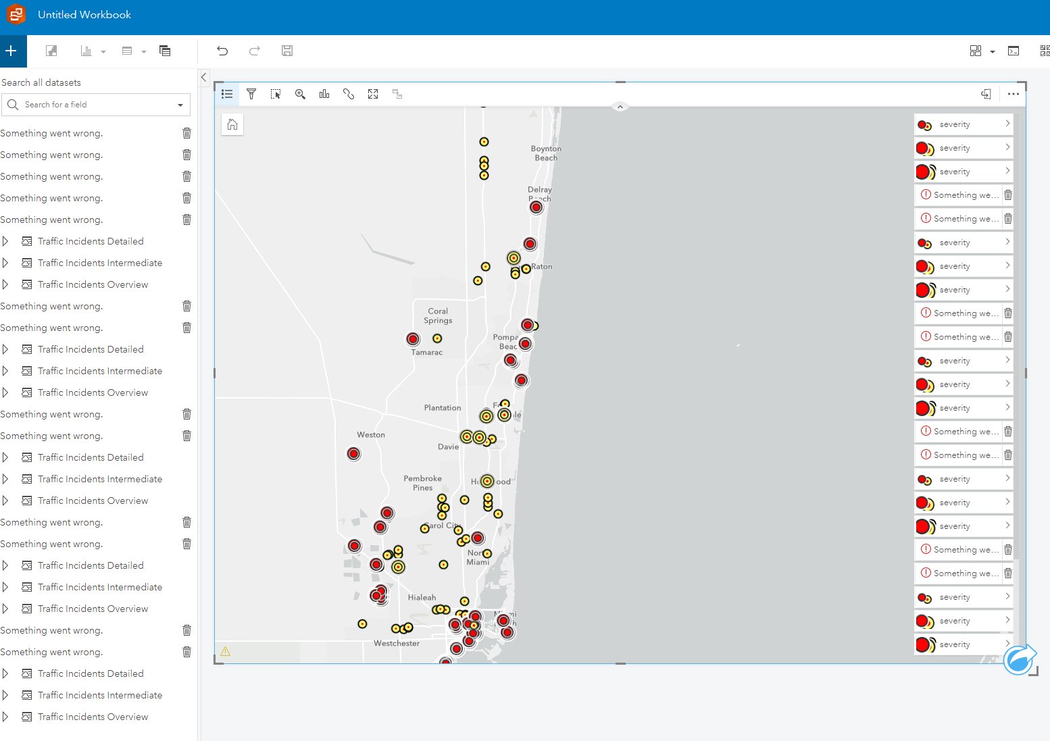Delete the first Something went wrong dataset
Image resolution: width=1050 pixels, height=741 pixels.
186,133
